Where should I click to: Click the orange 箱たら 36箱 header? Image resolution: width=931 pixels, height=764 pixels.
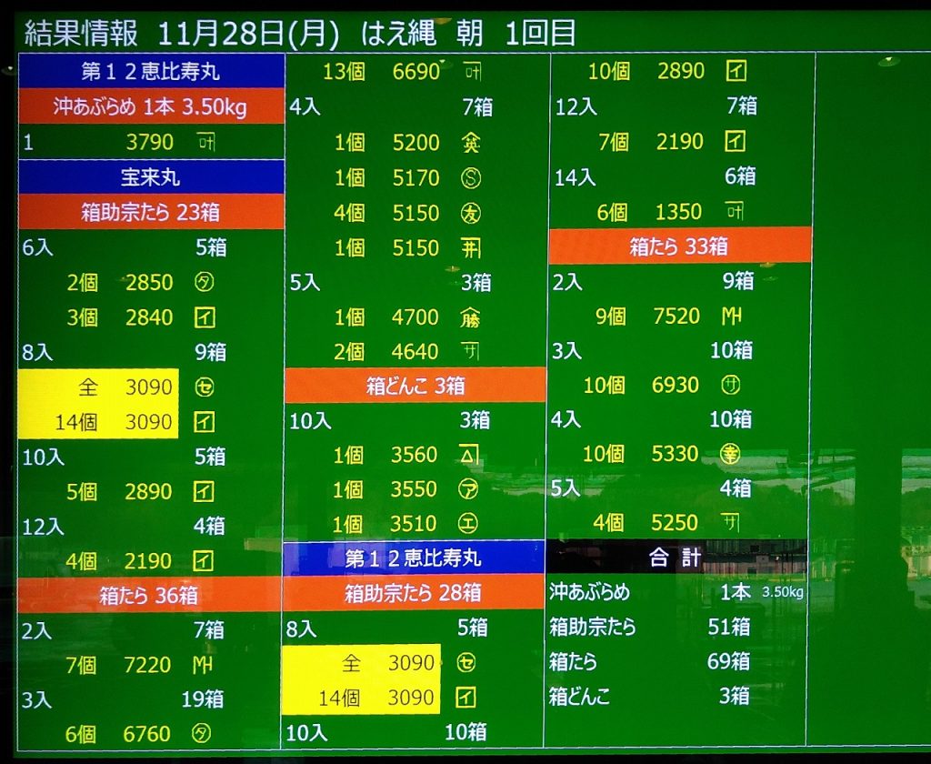point(150,596)
